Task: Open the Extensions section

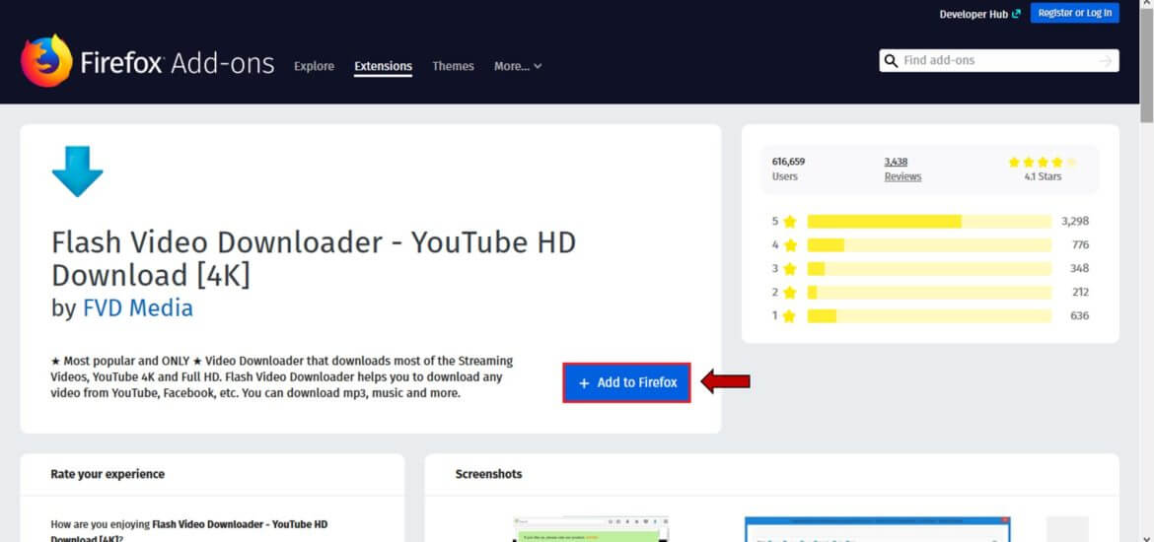Action: coord(383,66)
